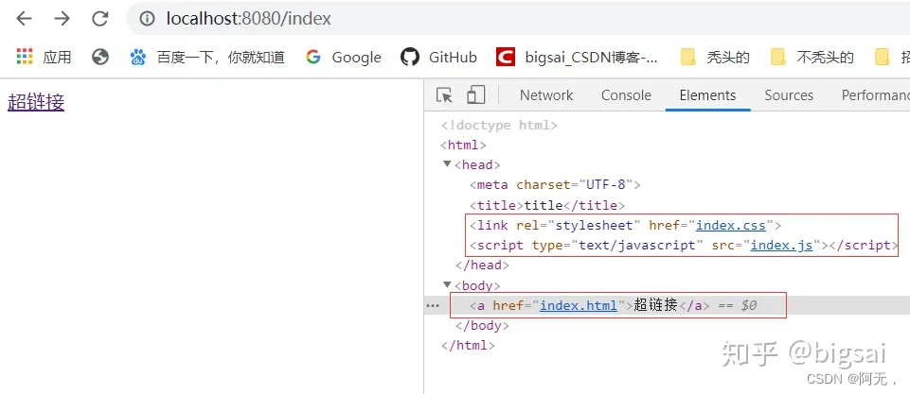
Task: Go back using the browser back arrow
Action: pyautogui.click(x=24, y=19)
